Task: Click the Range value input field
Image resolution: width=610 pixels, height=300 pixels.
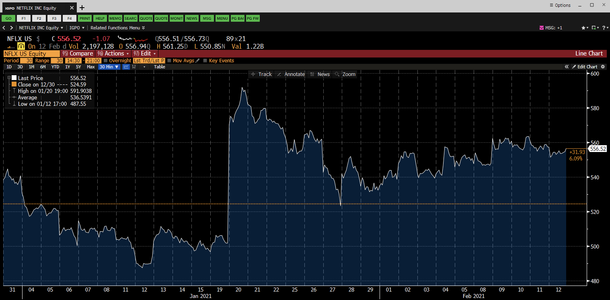Action: coord(56,60)
